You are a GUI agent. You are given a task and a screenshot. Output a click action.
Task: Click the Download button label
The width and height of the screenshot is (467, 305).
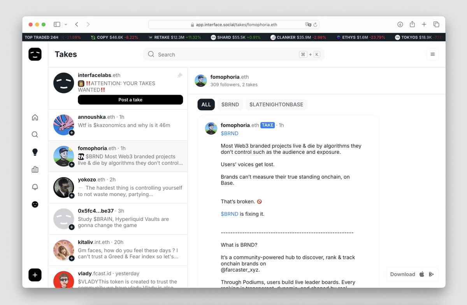coord(402,274)
